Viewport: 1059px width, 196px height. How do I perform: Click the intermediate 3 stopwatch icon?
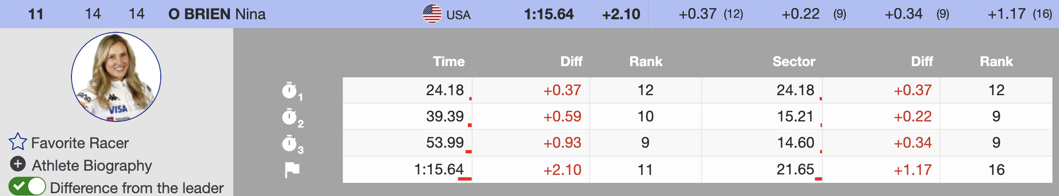[x=290, y=143]
